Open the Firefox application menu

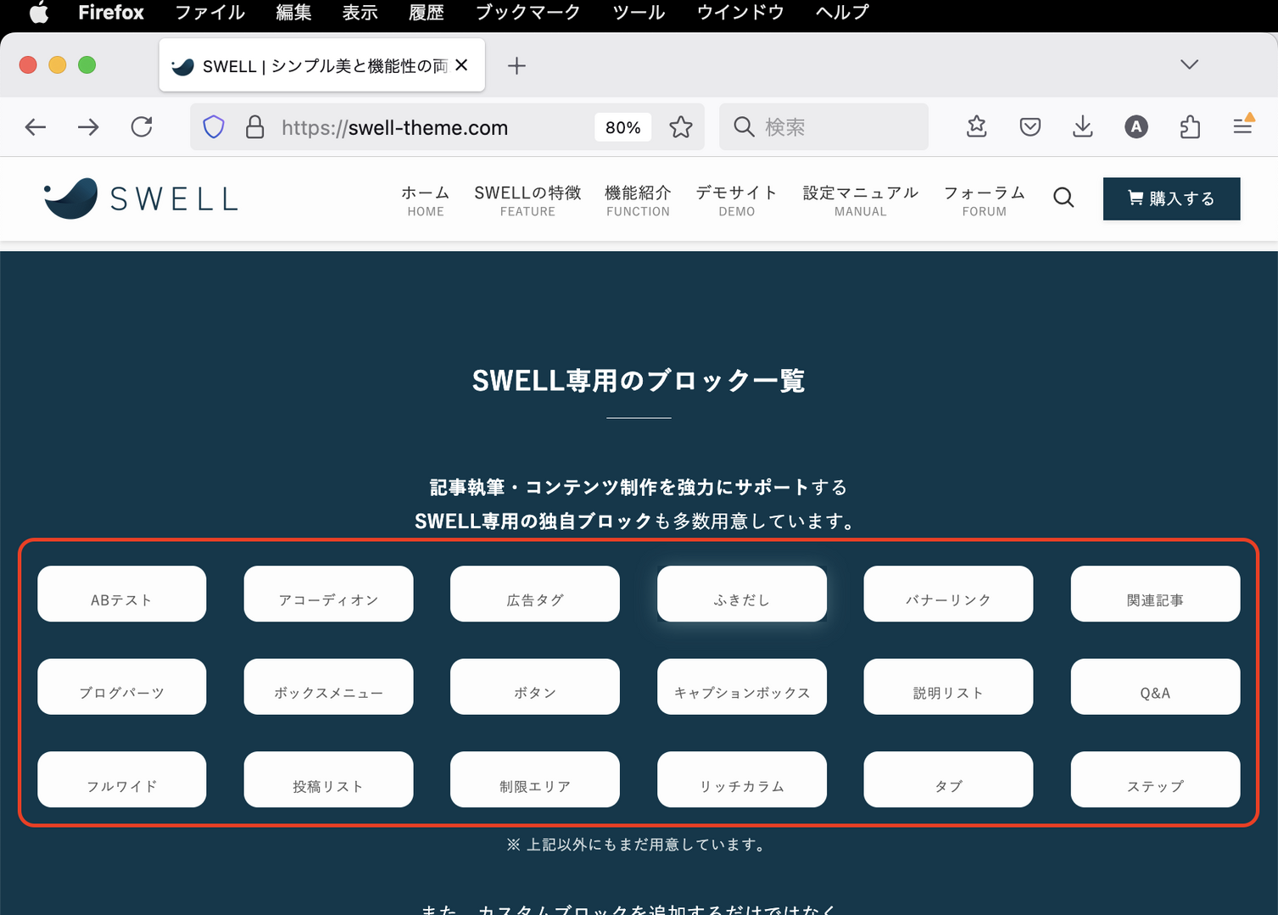(111, 13)
